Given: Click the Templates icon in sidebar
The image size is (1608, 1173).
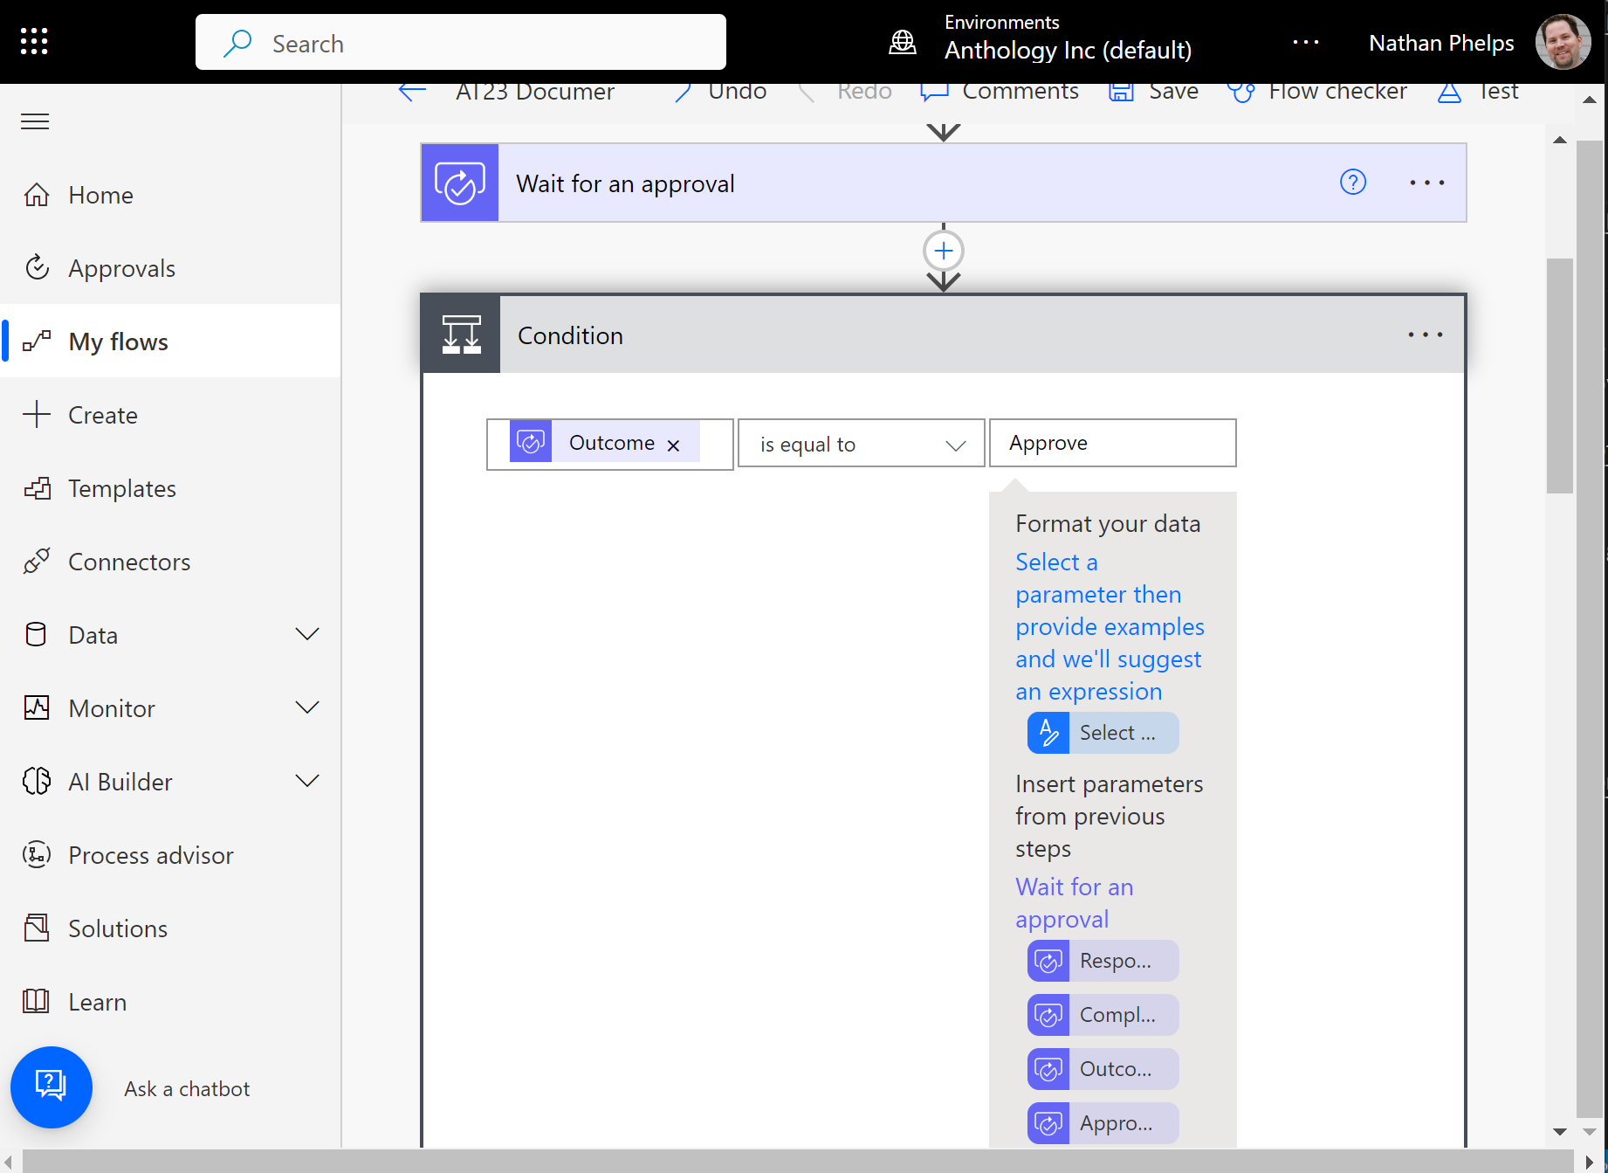Looking at the screenshot, I should click(37, 487).
